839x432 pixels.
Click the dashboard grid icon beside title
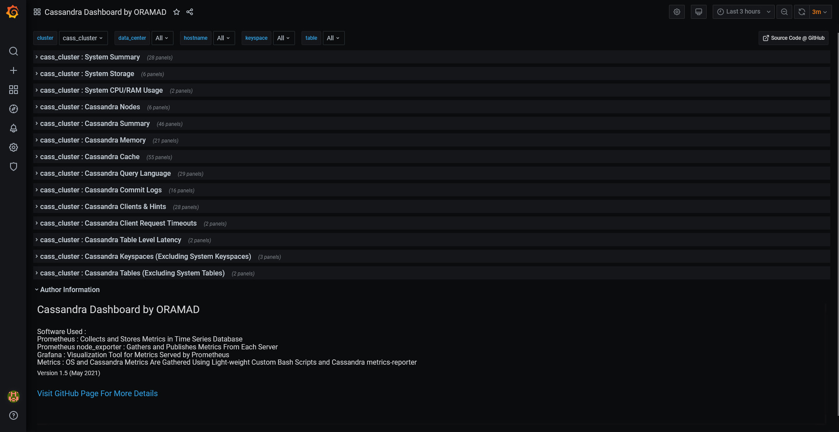37,12
